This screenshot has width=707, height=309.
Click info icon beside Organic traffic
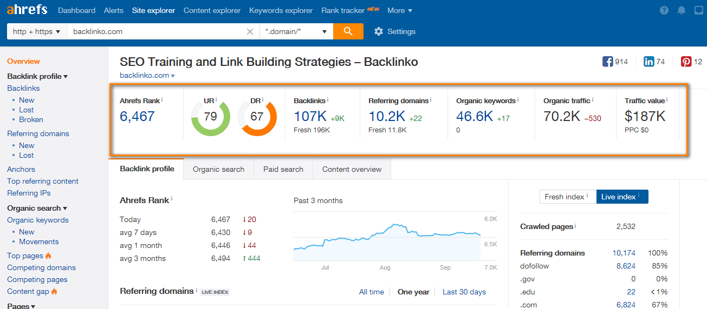pos(593,100)
